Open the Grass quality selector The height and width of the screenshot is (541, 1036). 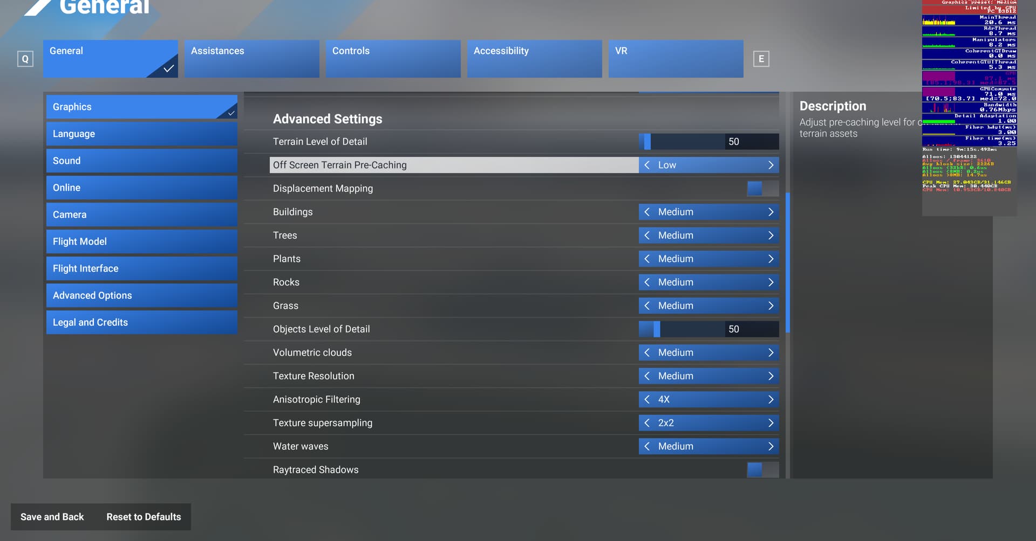tap(708, 306)
